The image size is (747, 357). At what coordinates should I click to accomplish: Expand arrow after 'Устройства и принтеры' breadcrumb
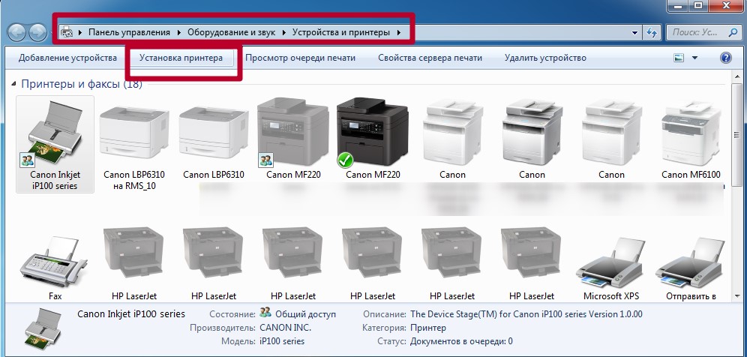[399, 32]
